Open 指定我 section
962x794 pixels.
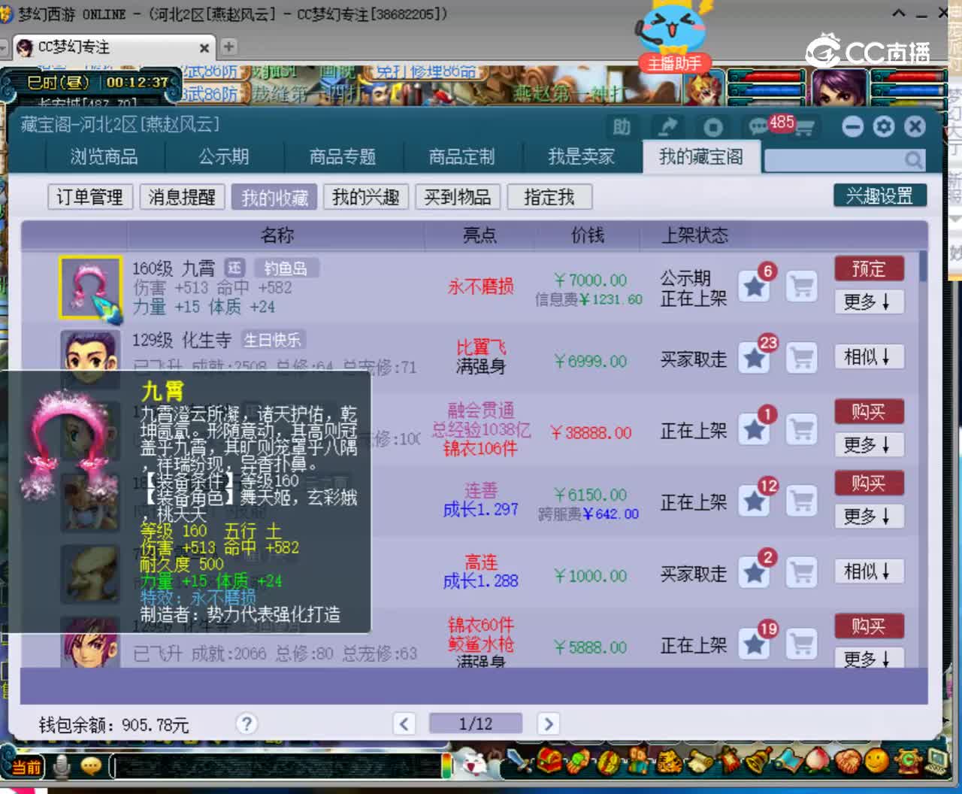(549, 197)
